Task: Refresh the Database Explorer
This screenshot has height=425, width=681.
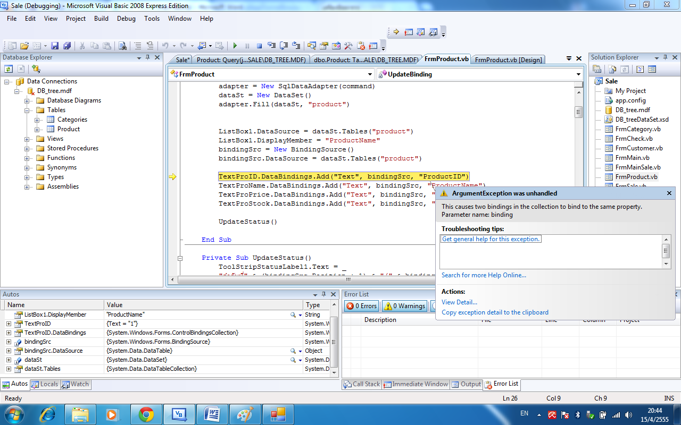Action: [x=9, y=69]
